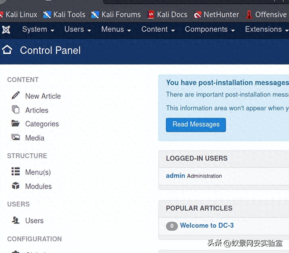Click the Control Panel home icon

pos(7,50)
